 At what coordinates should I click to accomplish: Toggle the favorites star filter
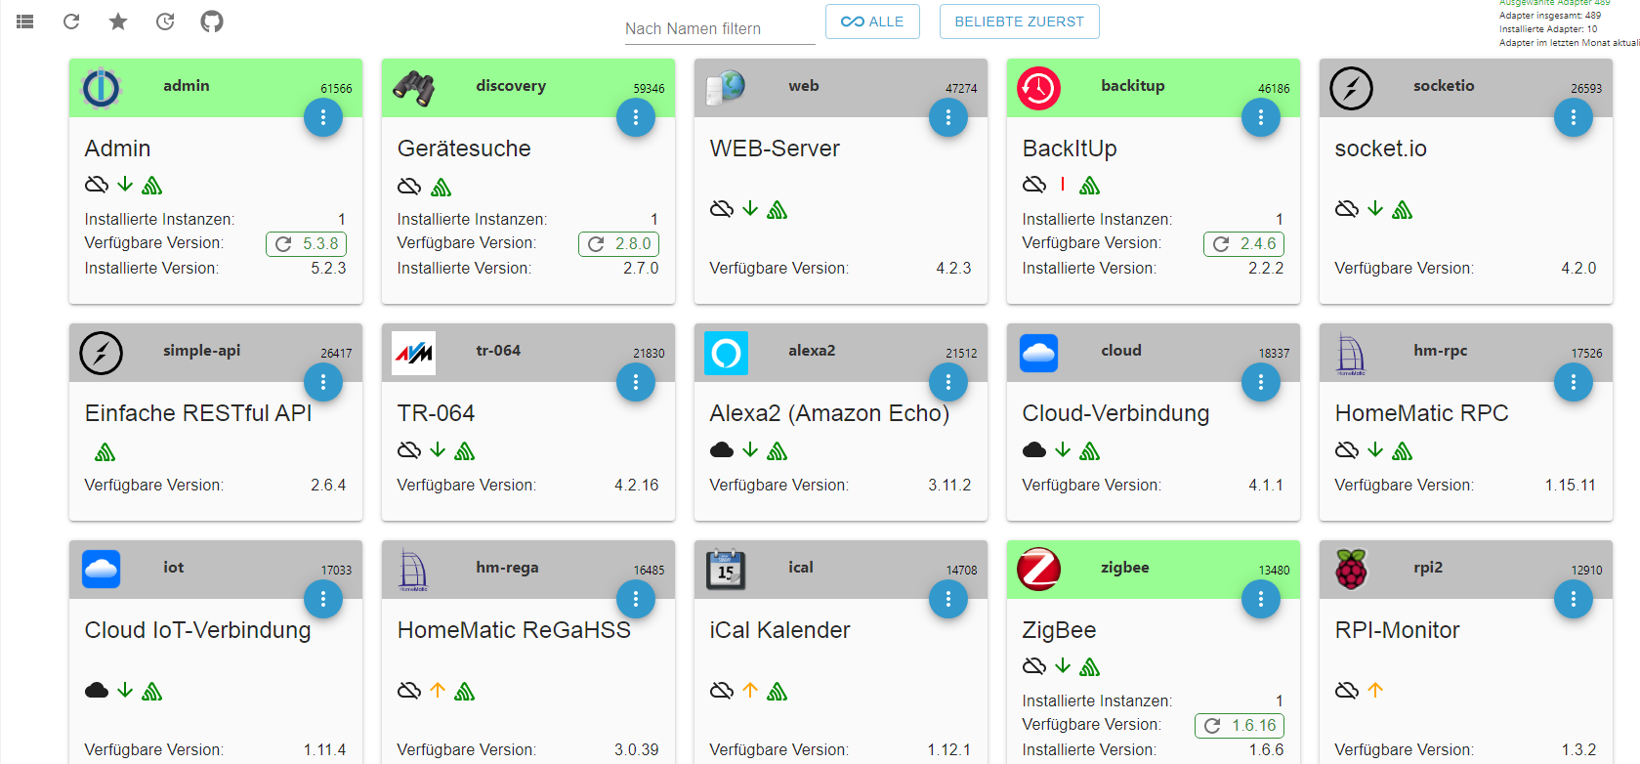click(118, 21)
